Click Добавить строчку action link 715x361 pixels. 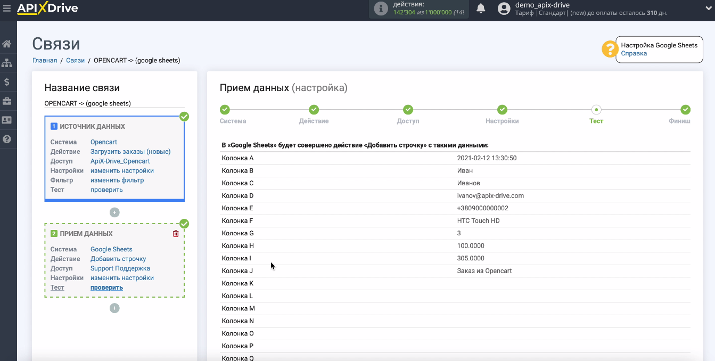118,259
